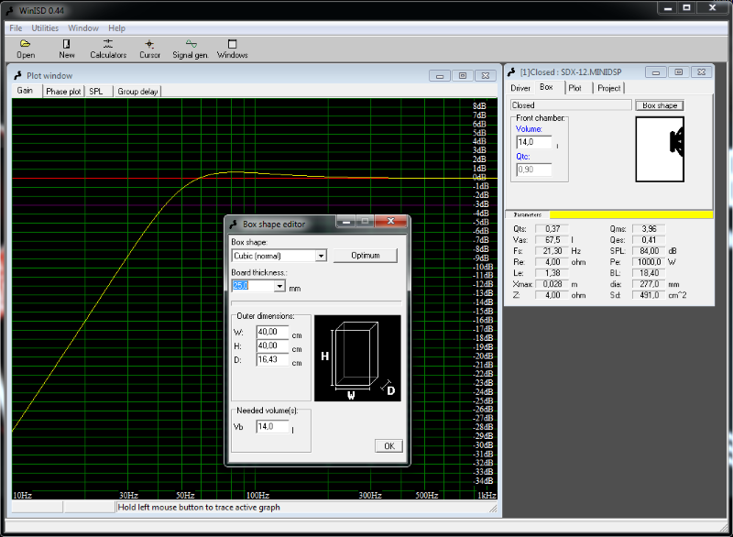Click the Sd value 491,0

tap(649, 295)
